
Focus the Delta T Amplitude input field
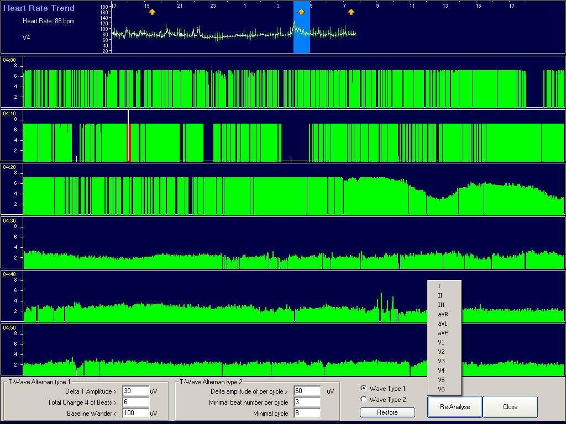click(x=135, y=391)
